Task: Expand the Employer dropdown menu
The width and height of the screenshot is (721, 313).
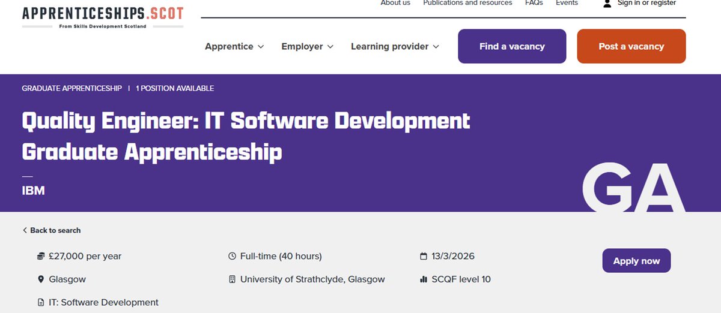Action: [308, 46]
